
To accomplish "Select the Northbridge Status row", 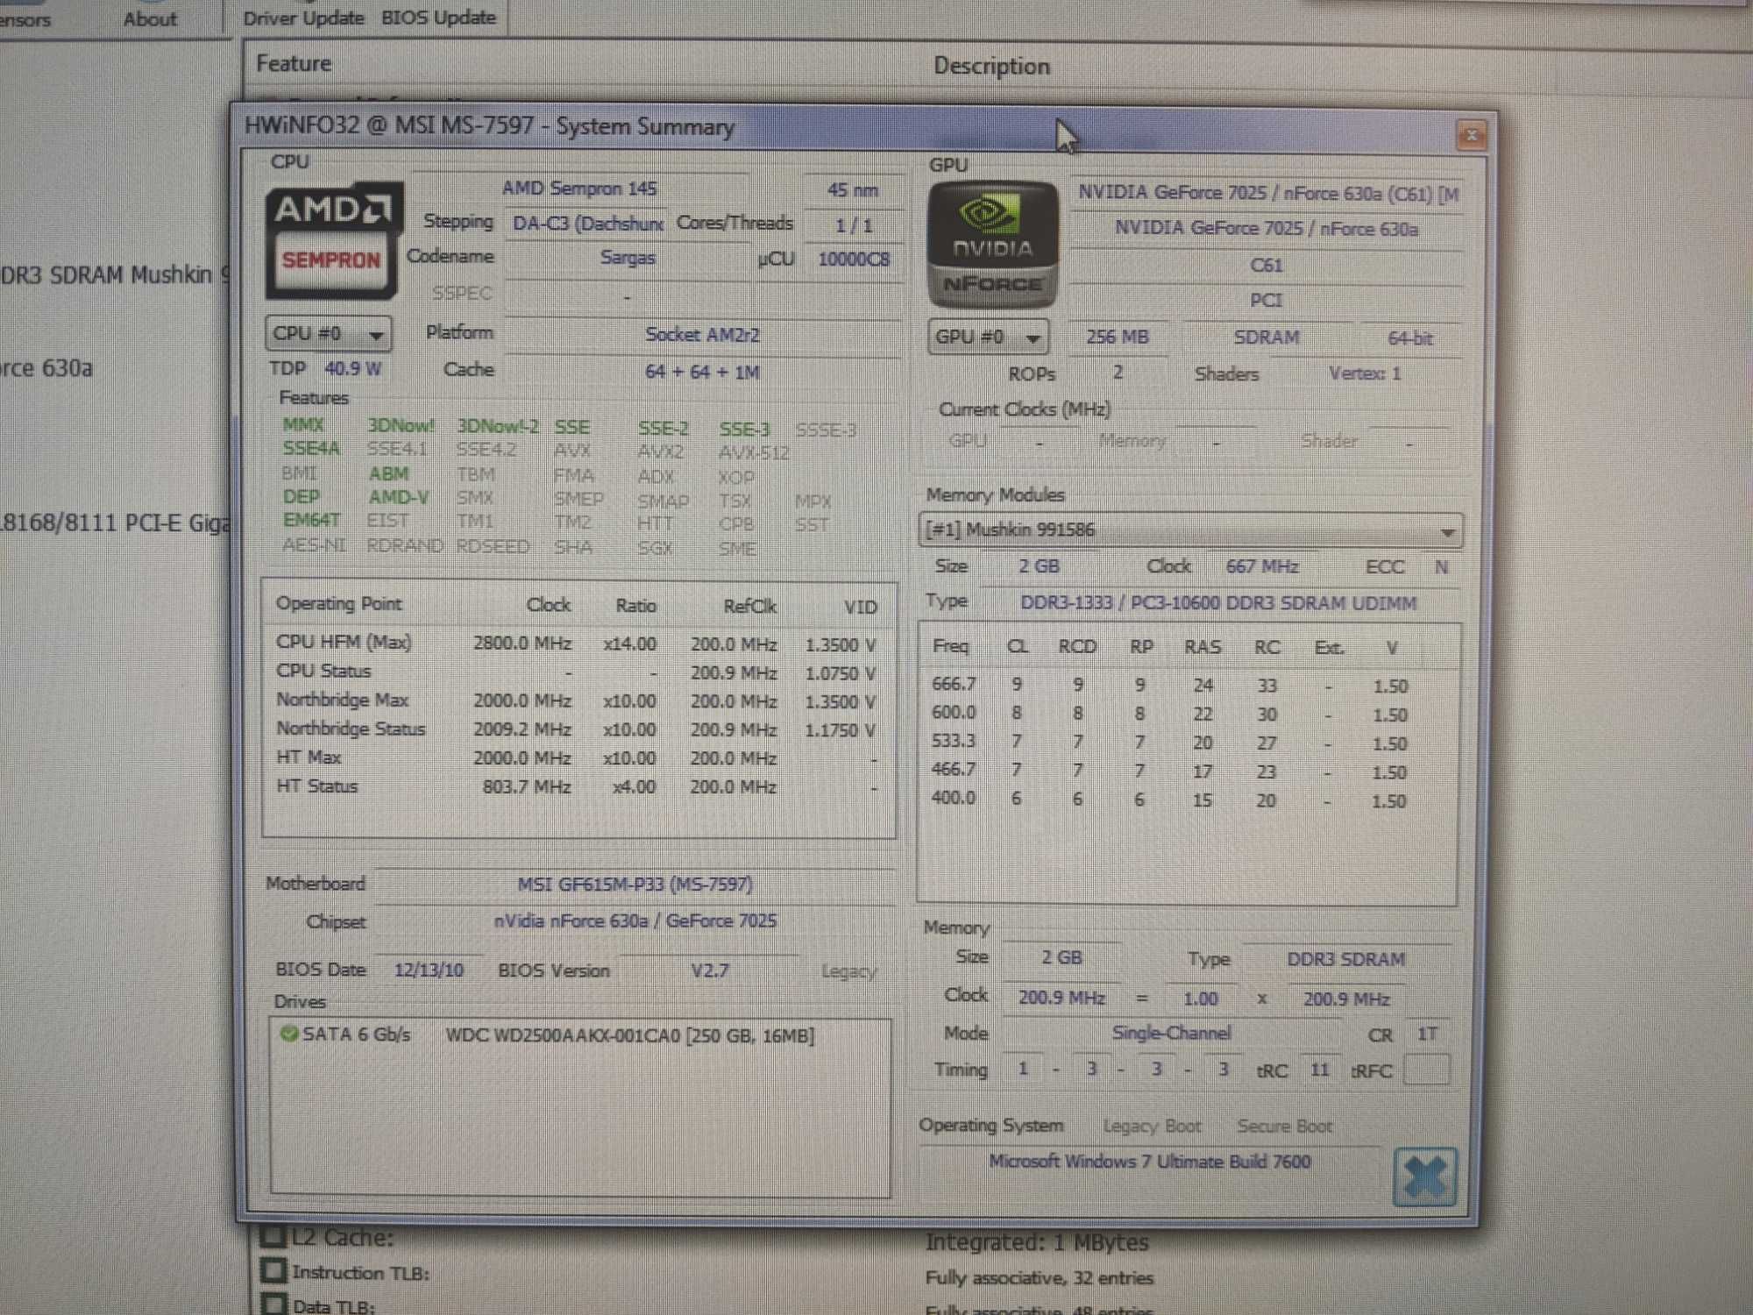I will (x=578, y=729).
